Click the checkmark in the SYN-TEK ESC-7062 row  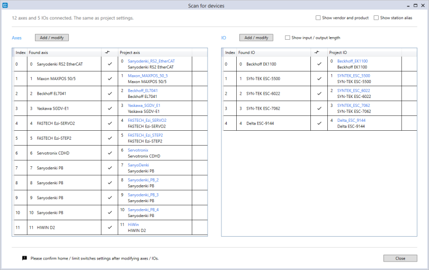(x=319, y=109)
